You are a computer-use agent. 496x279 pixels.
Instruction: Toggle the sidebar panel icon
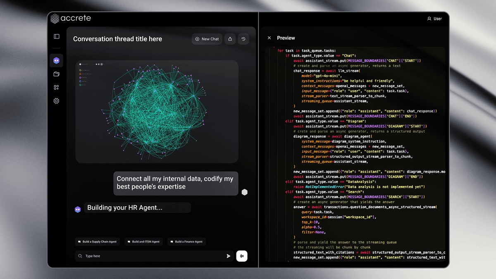[x=57, y=36]
